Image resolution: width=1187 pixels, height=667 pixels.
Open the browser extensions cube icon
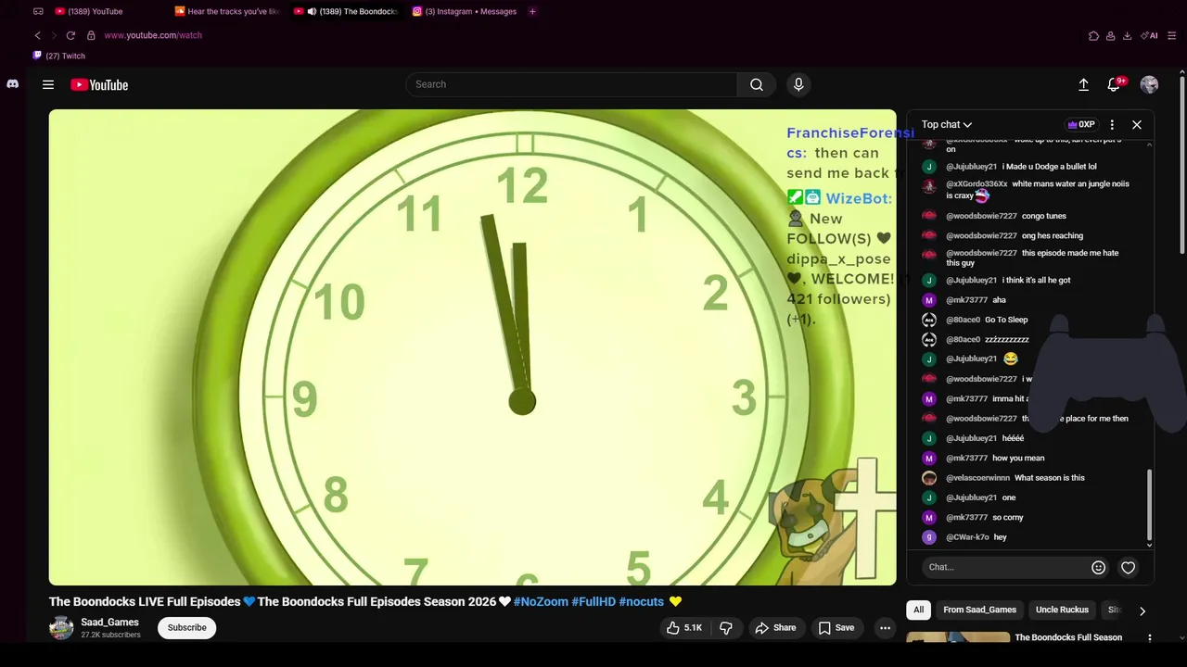[x=1094, y=36]
